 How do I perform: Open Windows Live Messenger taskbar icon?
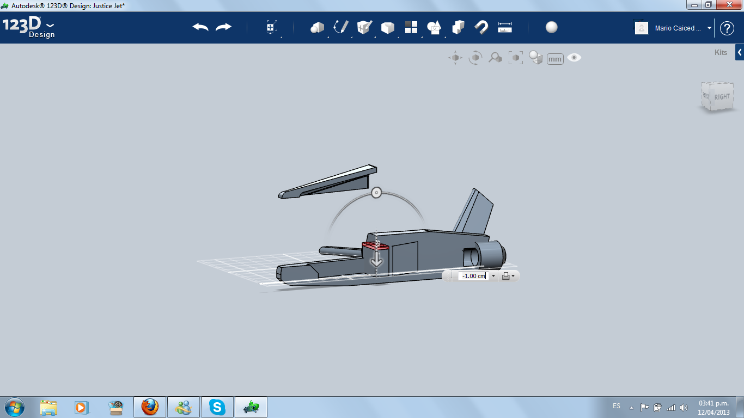[x=184, y=407]
